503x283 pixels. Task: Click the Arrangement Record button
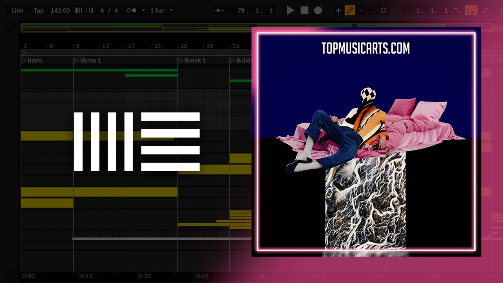point(318,11)
